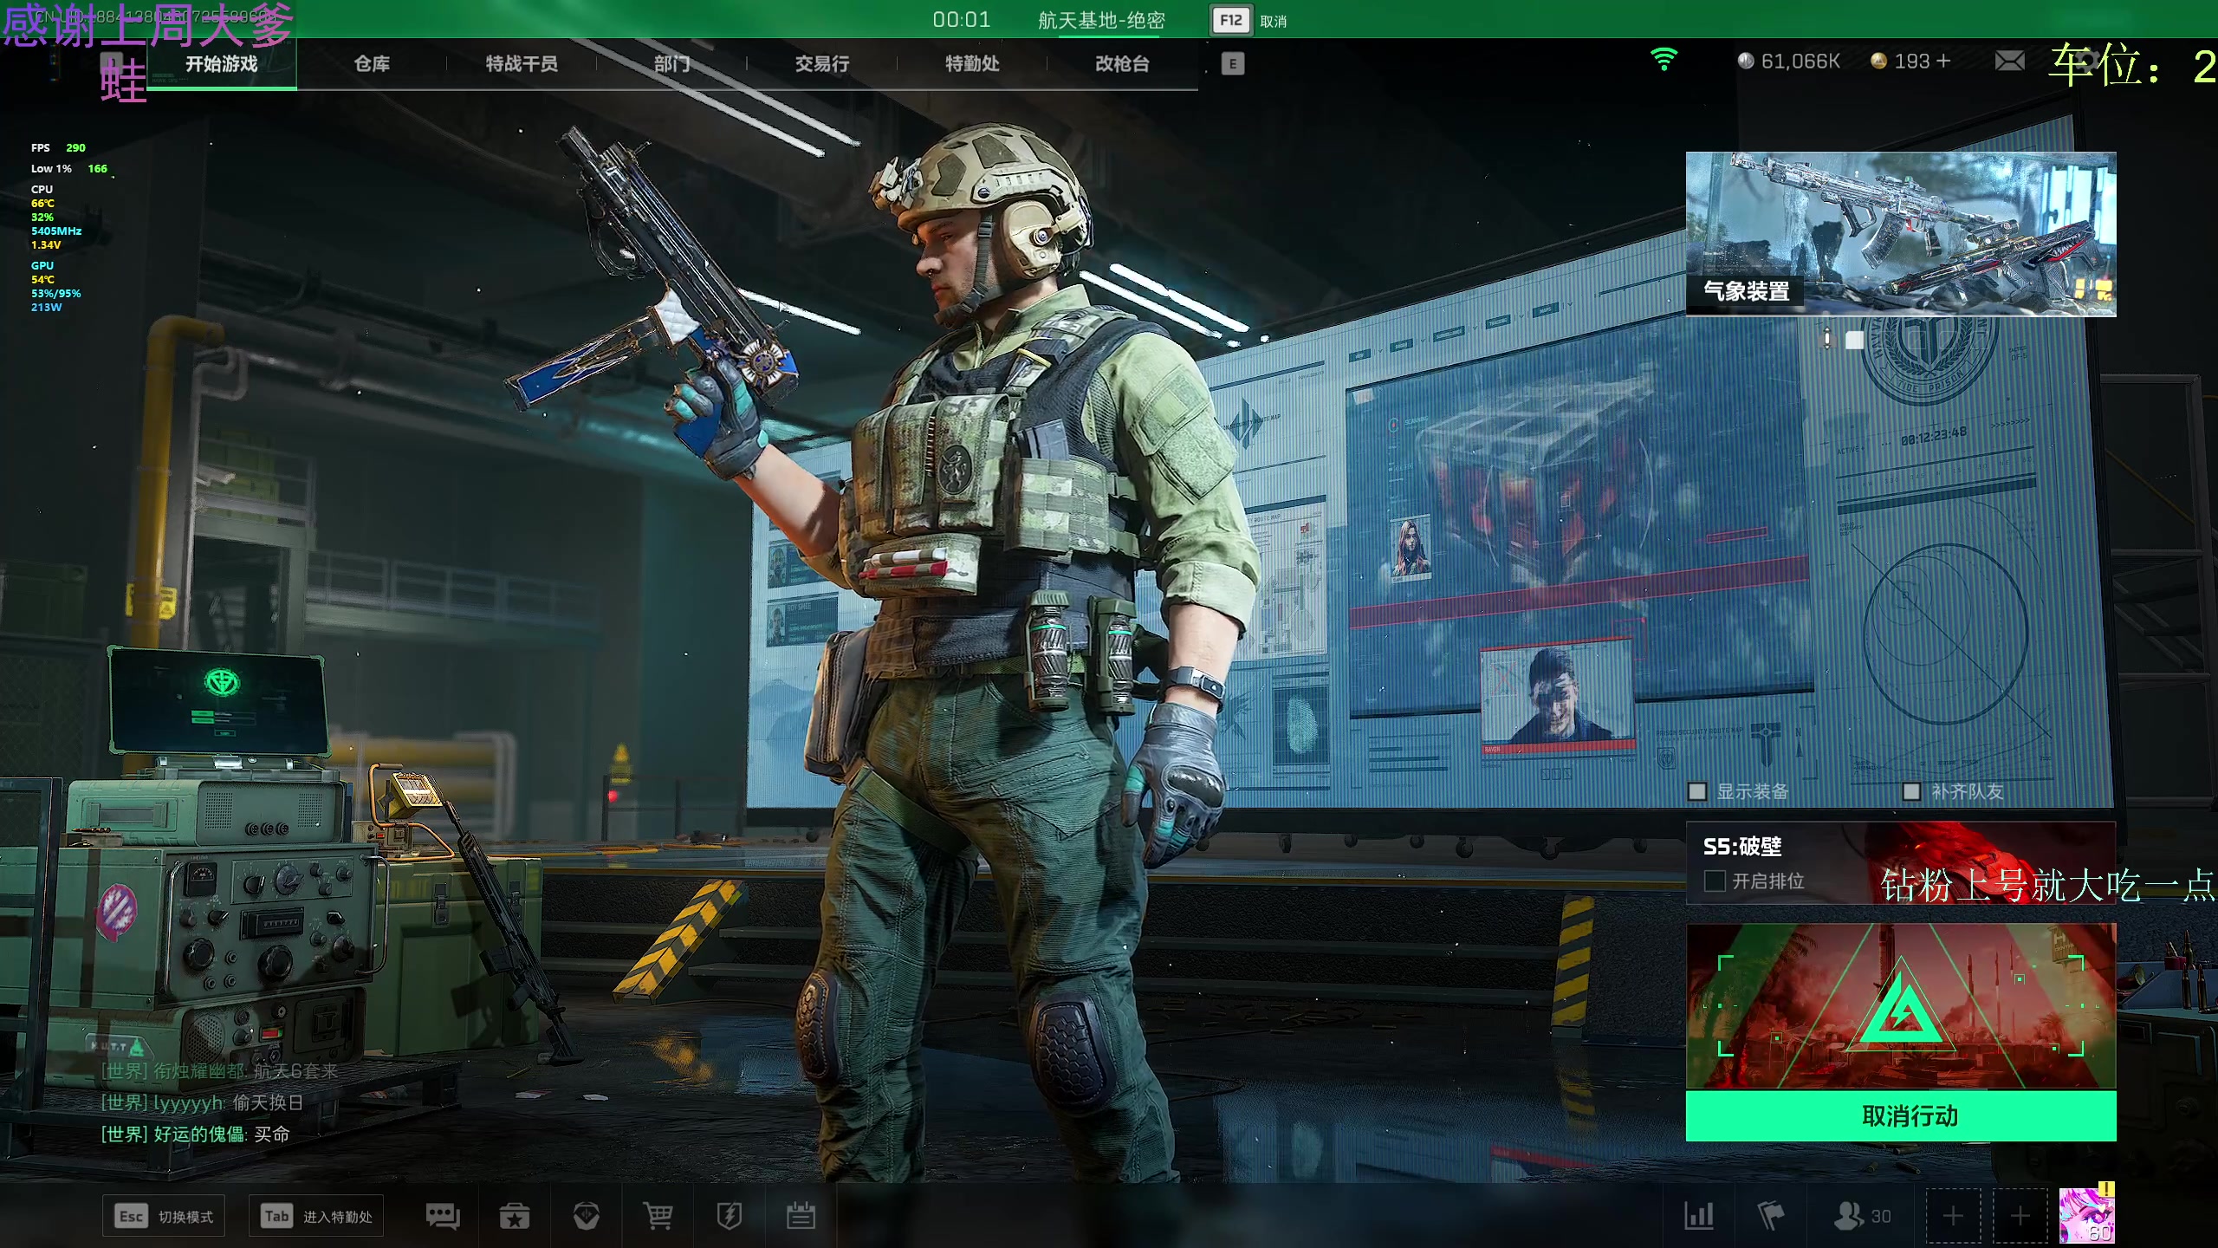Open the starred supply crate icon
This screenshot has height=1248, width=2218.
(x=515, y=1216)
